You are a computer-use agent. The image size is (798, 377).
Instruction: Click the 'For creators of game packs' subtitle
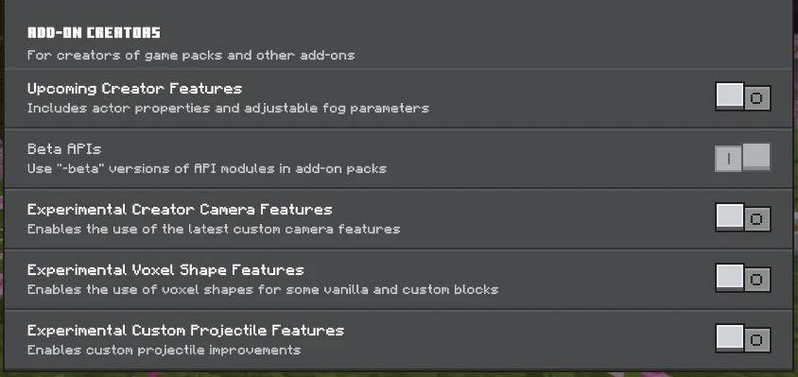point(191,55)
